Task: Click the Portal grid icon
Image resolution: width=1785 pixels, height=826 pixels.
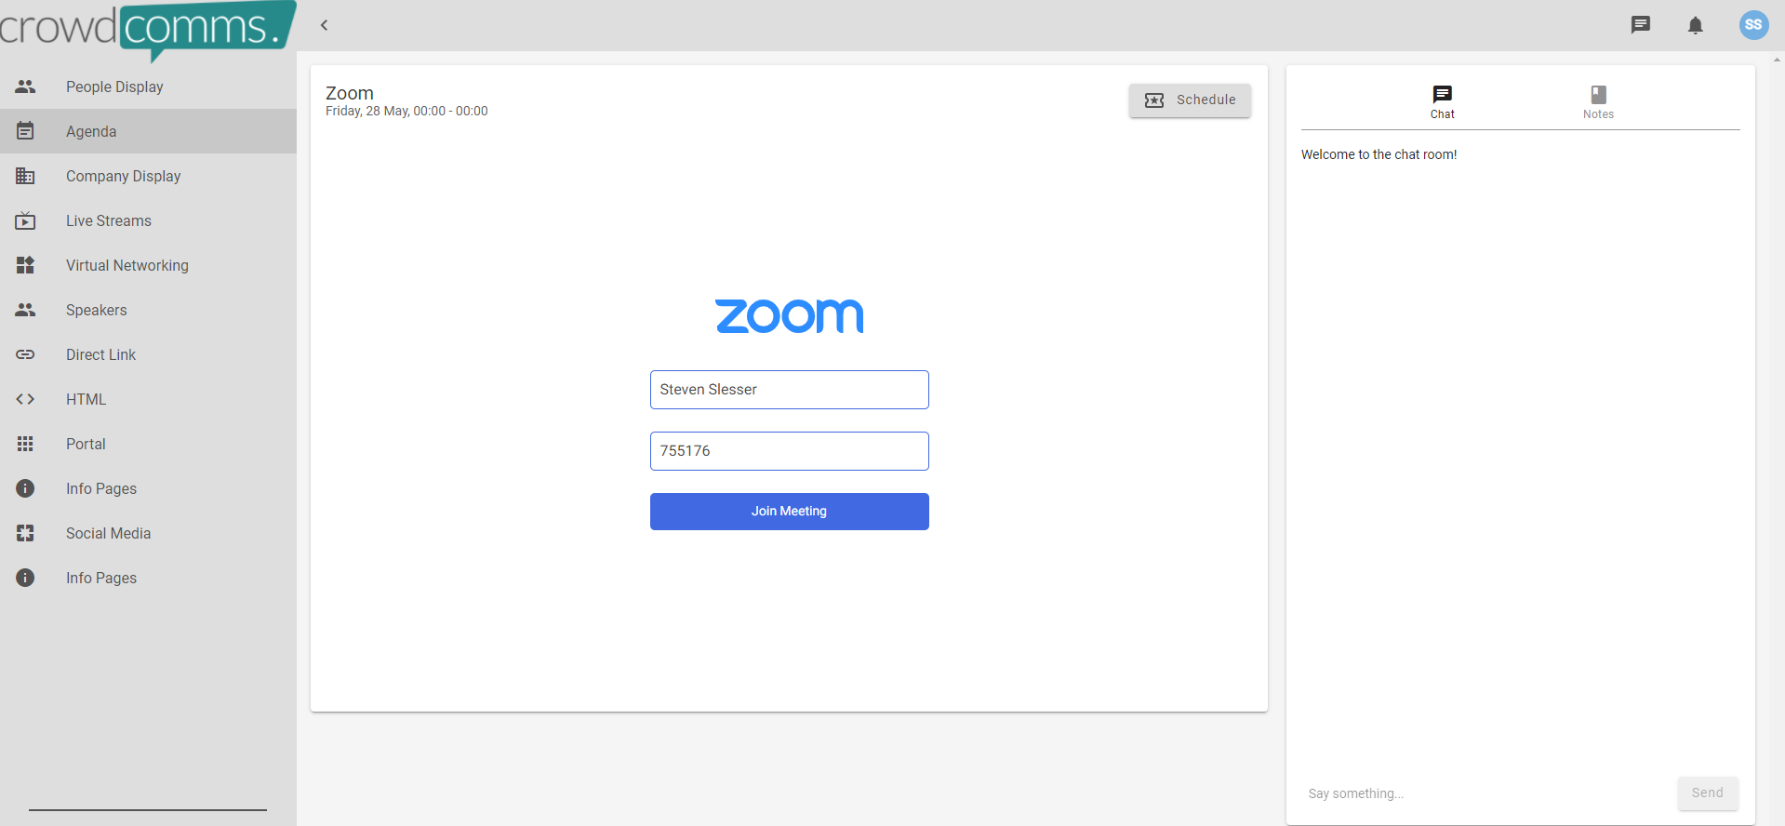Action: coord(25,444)
